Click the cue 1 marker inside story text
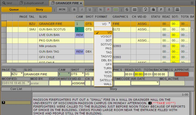This screenshot has height=115, width=196. pyautogui.click(x=150, y=103)
